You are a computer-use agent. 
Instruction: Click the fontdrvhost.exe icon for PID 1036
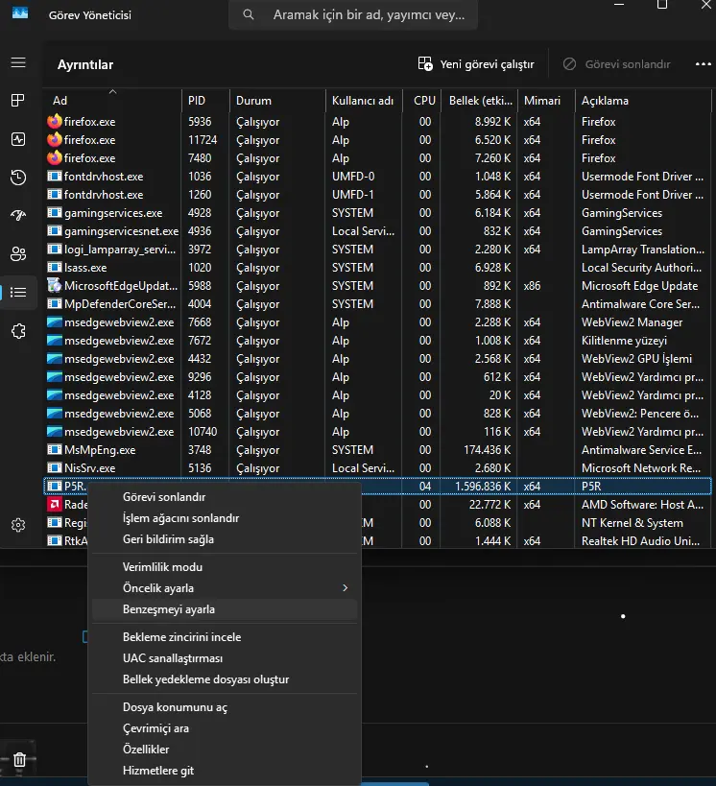pyautogui.click(x=54, y=176)
